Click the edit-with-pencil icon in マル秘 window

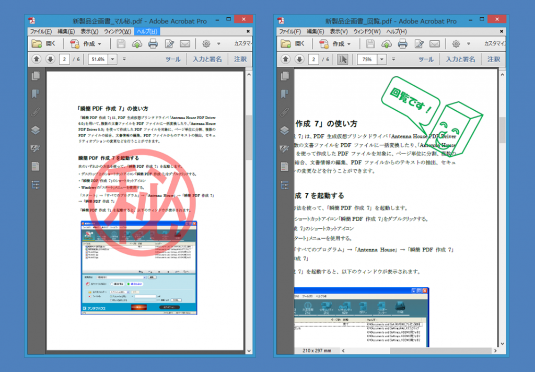click(169, 44)
